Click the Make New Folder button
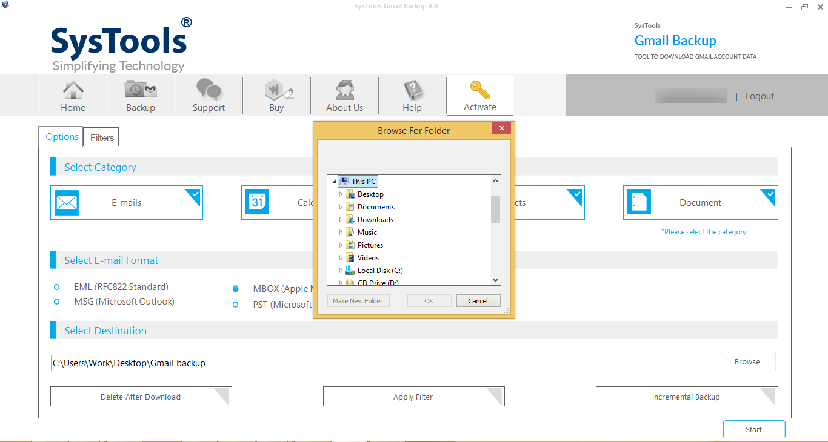This screenshot has height=442, width=828. coord(358,301)
